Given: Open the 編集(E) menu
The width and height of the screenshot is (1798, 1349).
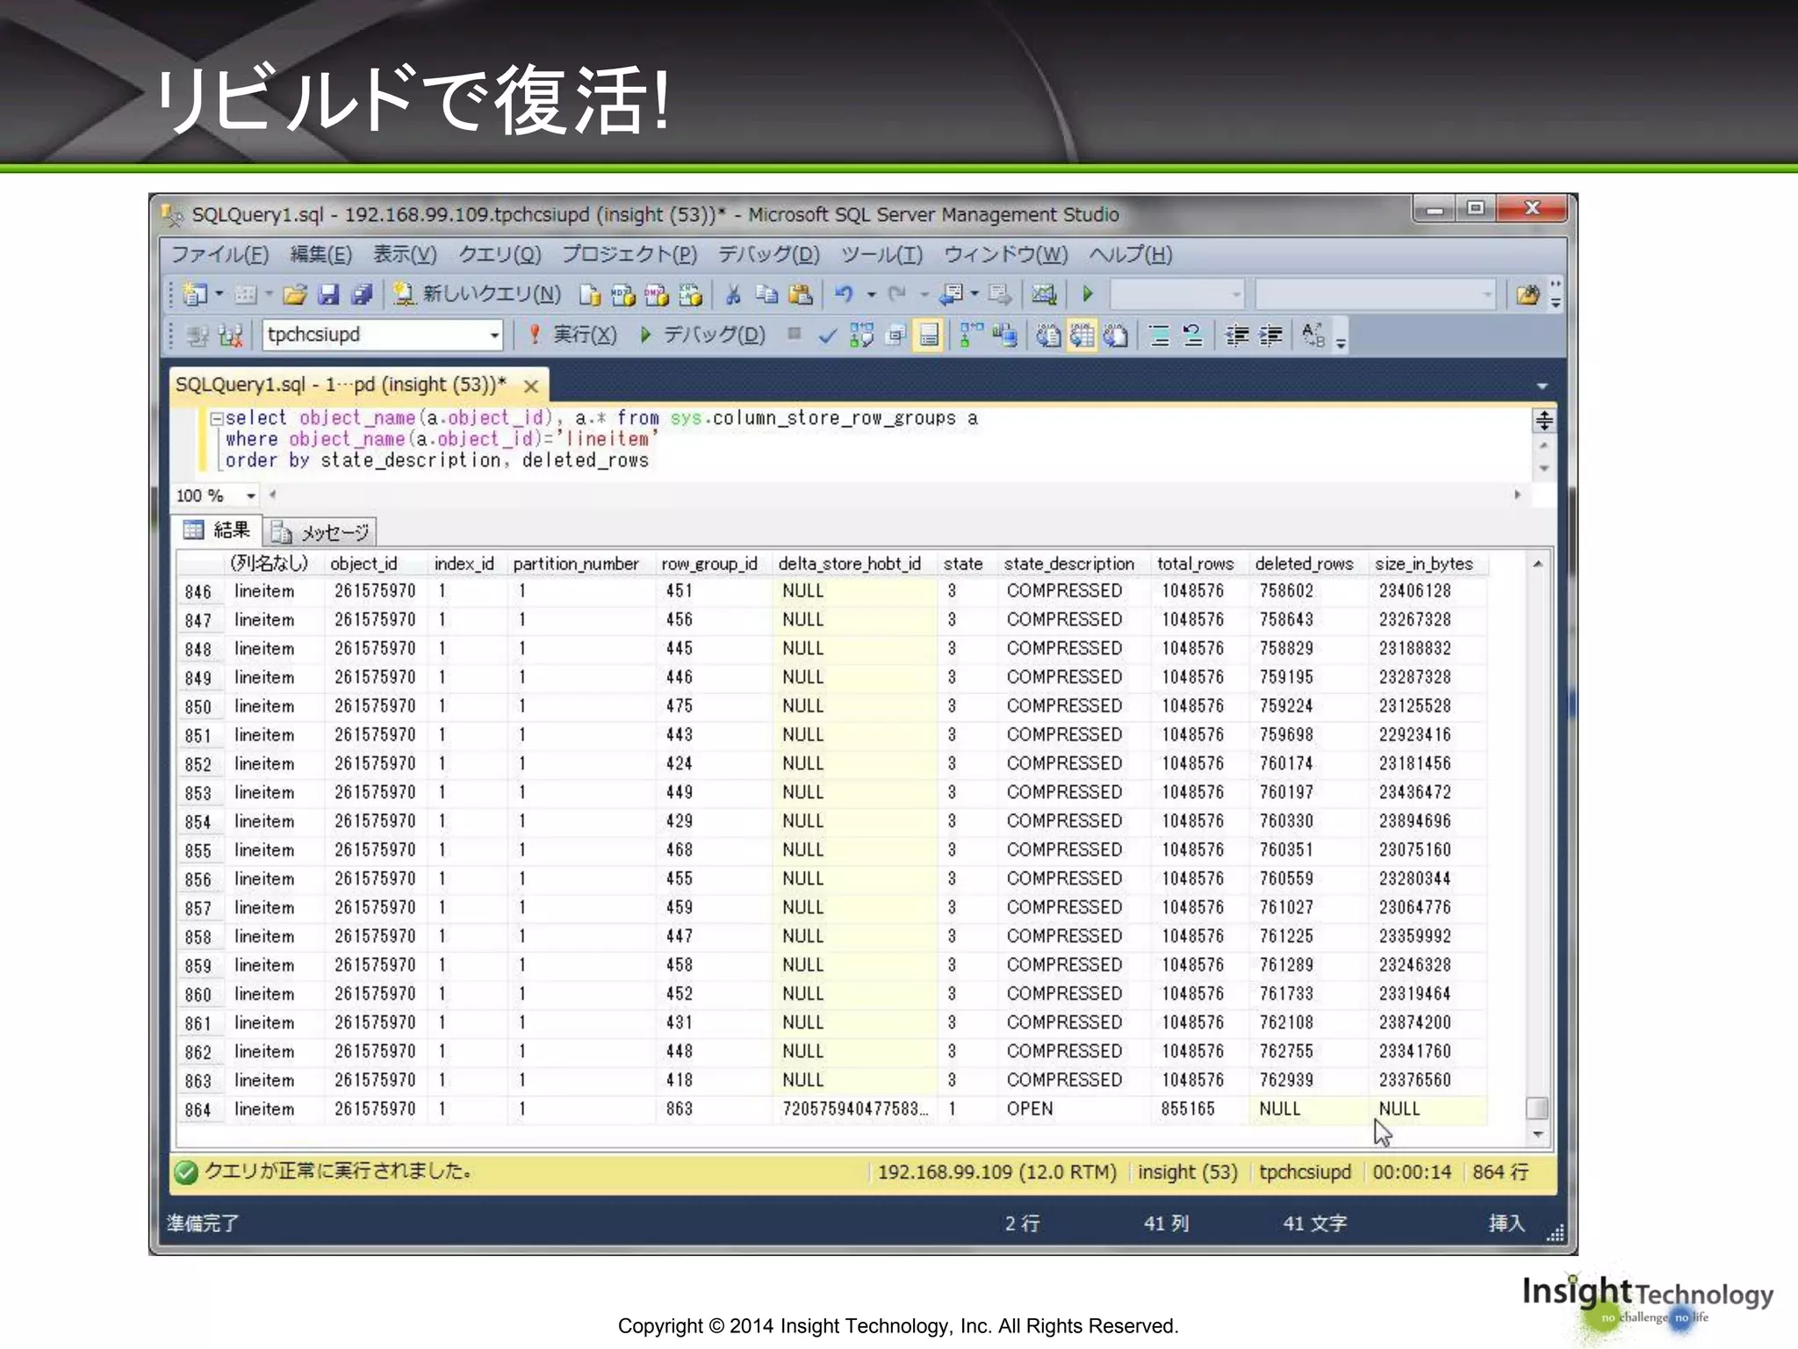Looking at the screenshot, I should (x=320, y=255).
